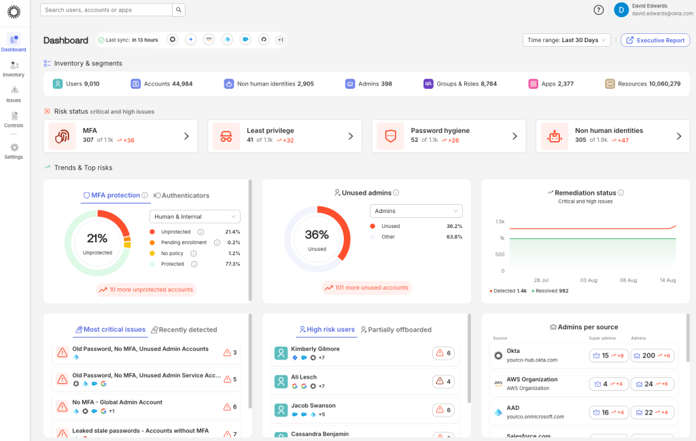The width and height of the screenshot is (696, 441).
Task: Click 10 more unprotected accounts link
Action: click(x=146, y=290)
